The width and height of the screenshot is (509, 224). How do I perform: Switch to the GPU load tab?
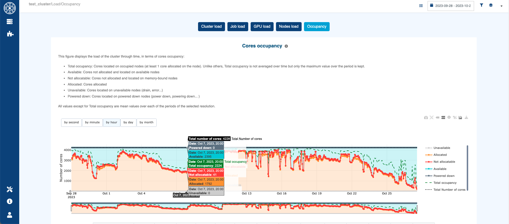(x=262, y=27)
